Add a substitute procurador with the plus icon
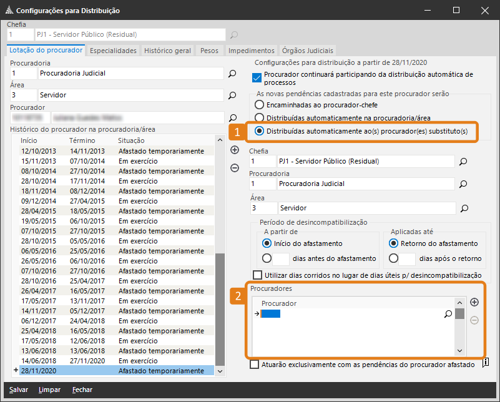This screenshot has height=402, width=500. click(x=474, y=303)
